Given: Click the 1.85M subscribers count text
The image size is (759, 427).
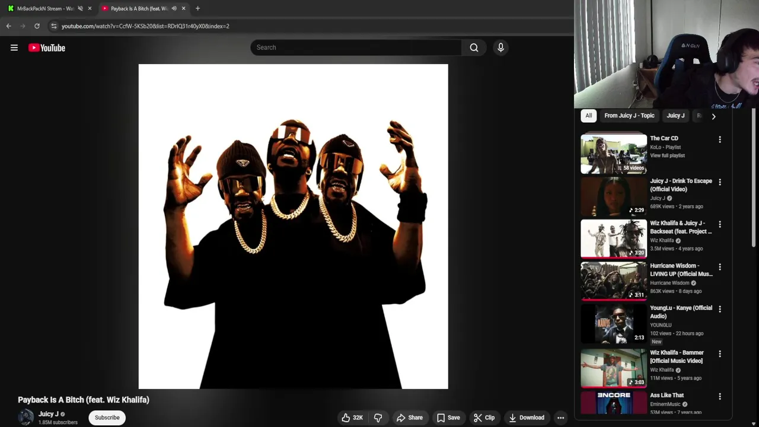Looking at the screenshot, I should (58, 422).
